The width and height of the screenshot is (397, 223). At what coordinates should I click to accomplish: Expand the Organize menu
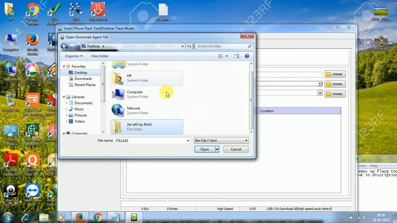click(x=73, y=56)
